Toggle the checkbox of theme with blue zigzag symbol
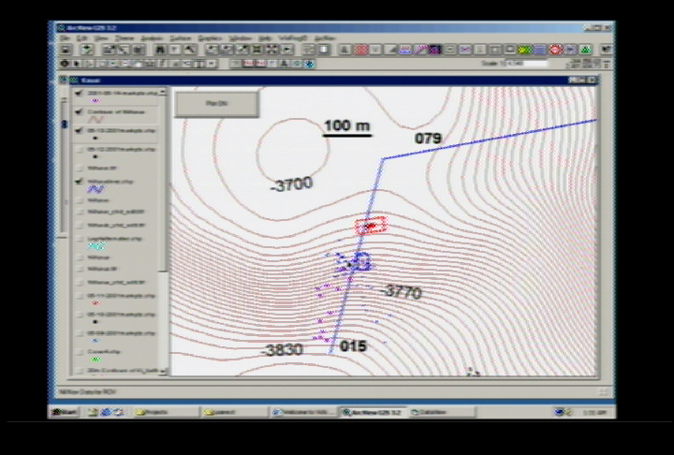The width and height of the screenshot is (674, 455). coord(80,181)
